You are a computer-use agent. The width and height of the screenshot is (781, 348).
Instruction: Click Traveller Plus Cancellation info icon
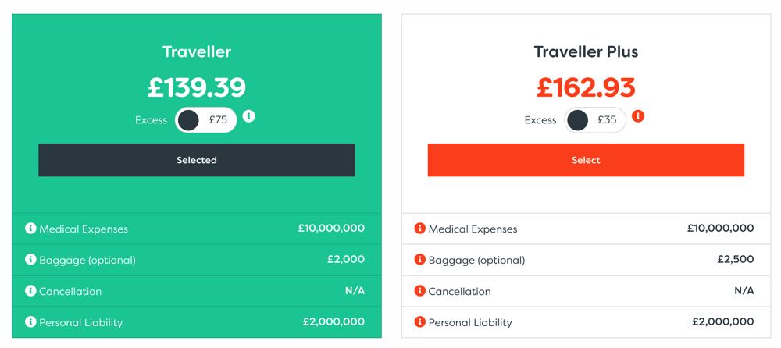point(420,291)
